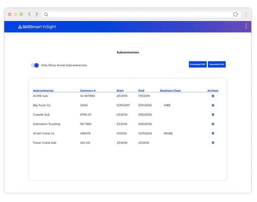This screenshot has height=202, width=257.
Task: Click contract number 56-7890
Action: click(86, 124)
